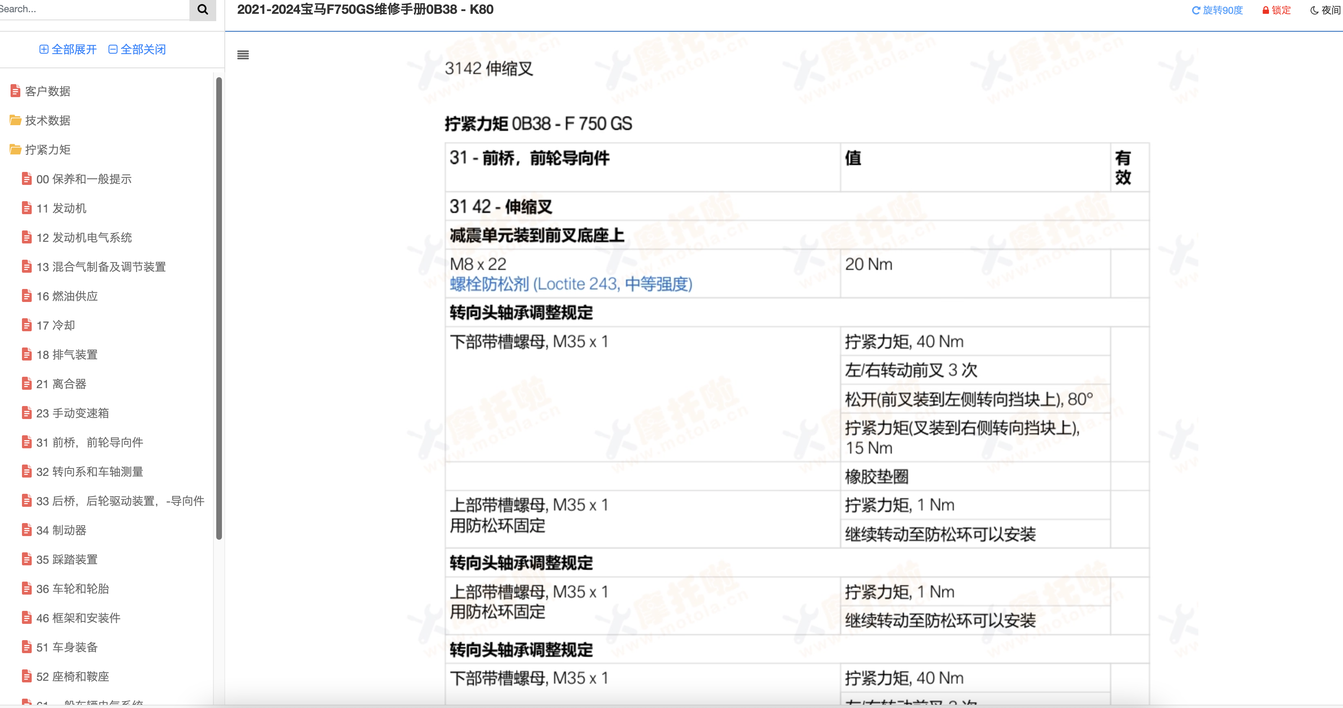
Task: Open 18 排气装置 document
Action: (x=67, y=355)
